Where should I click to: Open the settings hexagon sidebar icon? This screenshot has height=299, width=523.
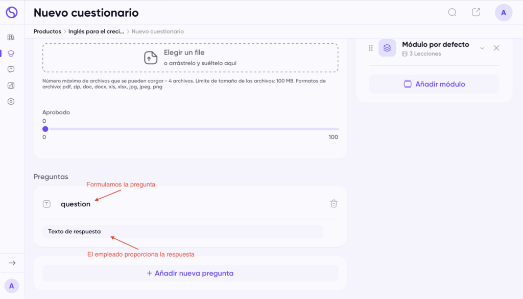tap(11, 101)
